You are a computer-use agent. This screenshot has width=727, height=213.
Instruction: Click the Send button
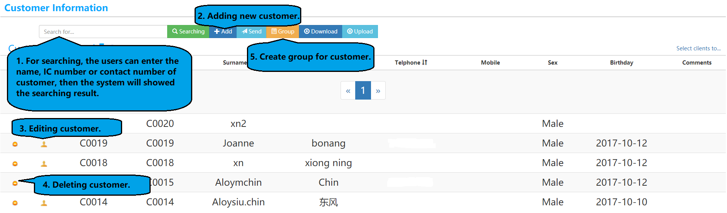[x=252, y=32]
